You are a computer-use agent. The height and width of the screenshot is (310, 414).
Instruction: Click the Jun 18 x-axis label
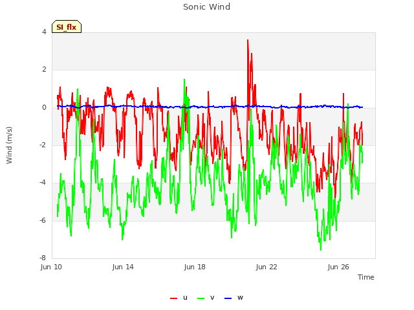click(x=195, y=267)
